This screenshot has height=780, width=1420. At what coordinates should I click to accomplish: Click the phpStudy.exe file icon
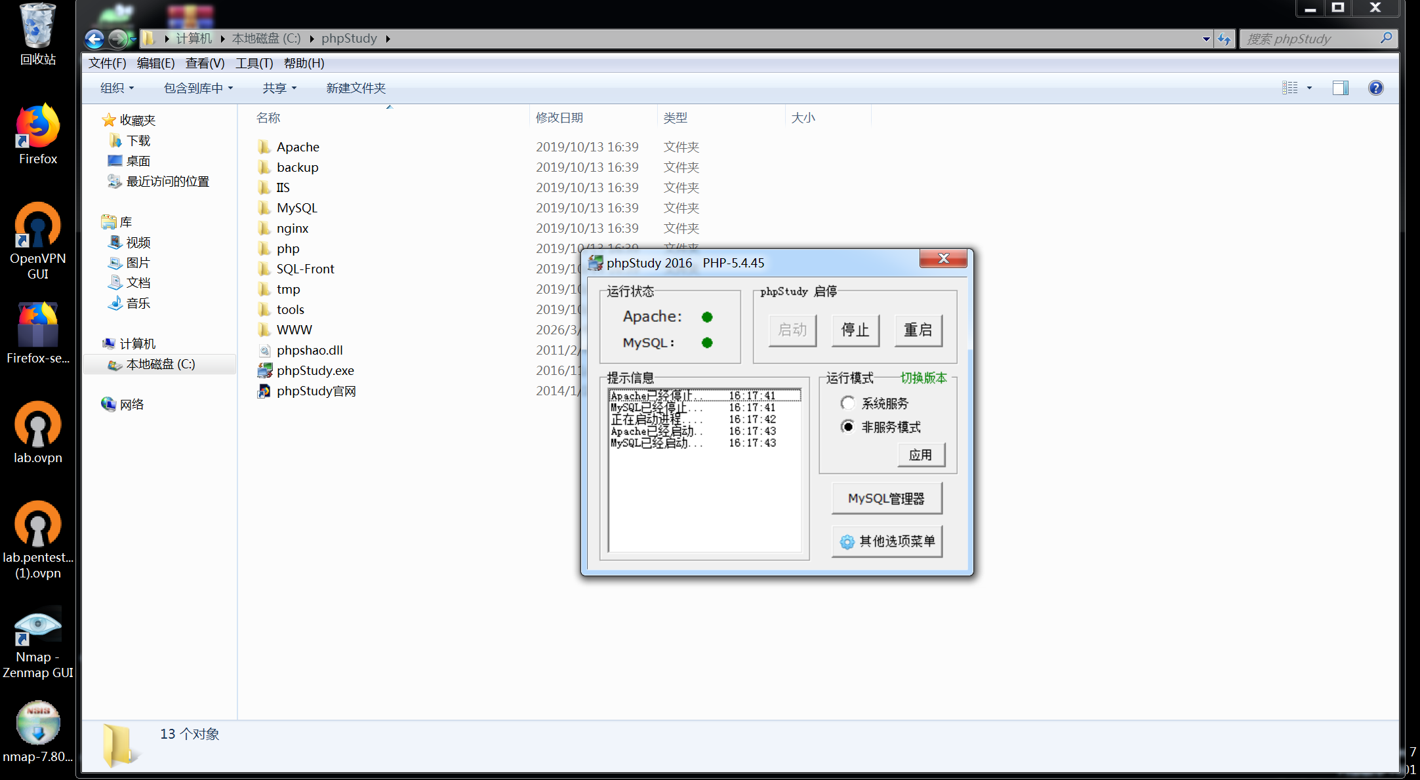265,370
